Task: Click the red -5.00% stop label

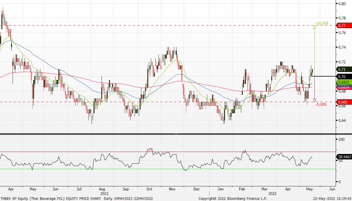Action: point(321,105)
